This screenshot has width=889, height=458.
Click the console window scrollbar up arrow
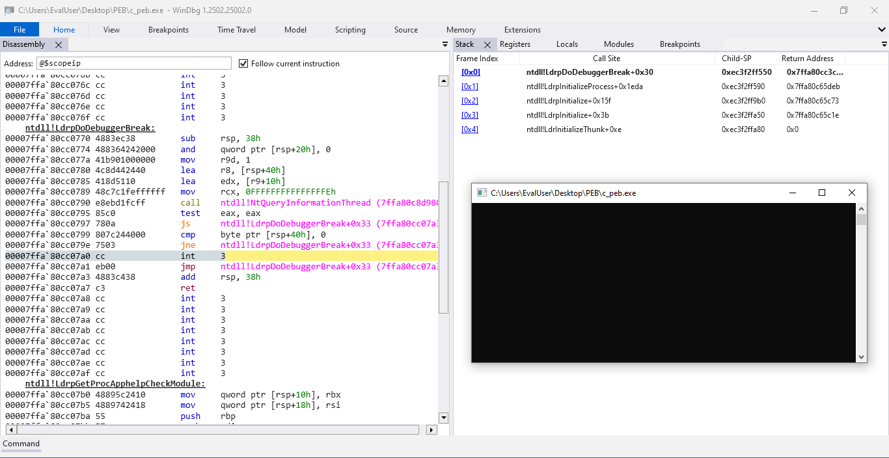862,209
